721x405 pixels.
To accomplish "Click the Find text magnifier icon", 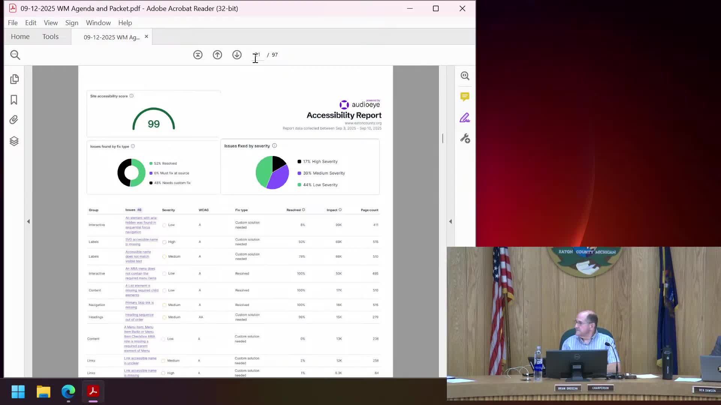I will [x=15, y=55].
